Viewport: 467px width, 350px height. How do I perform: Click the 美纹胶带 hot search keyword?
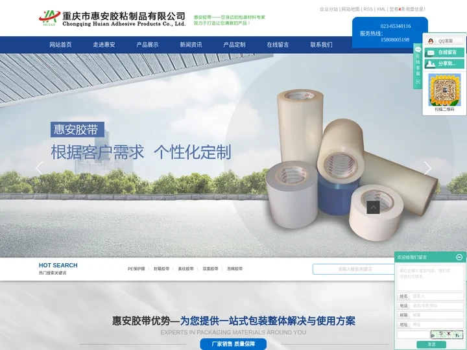coord(186,269)
